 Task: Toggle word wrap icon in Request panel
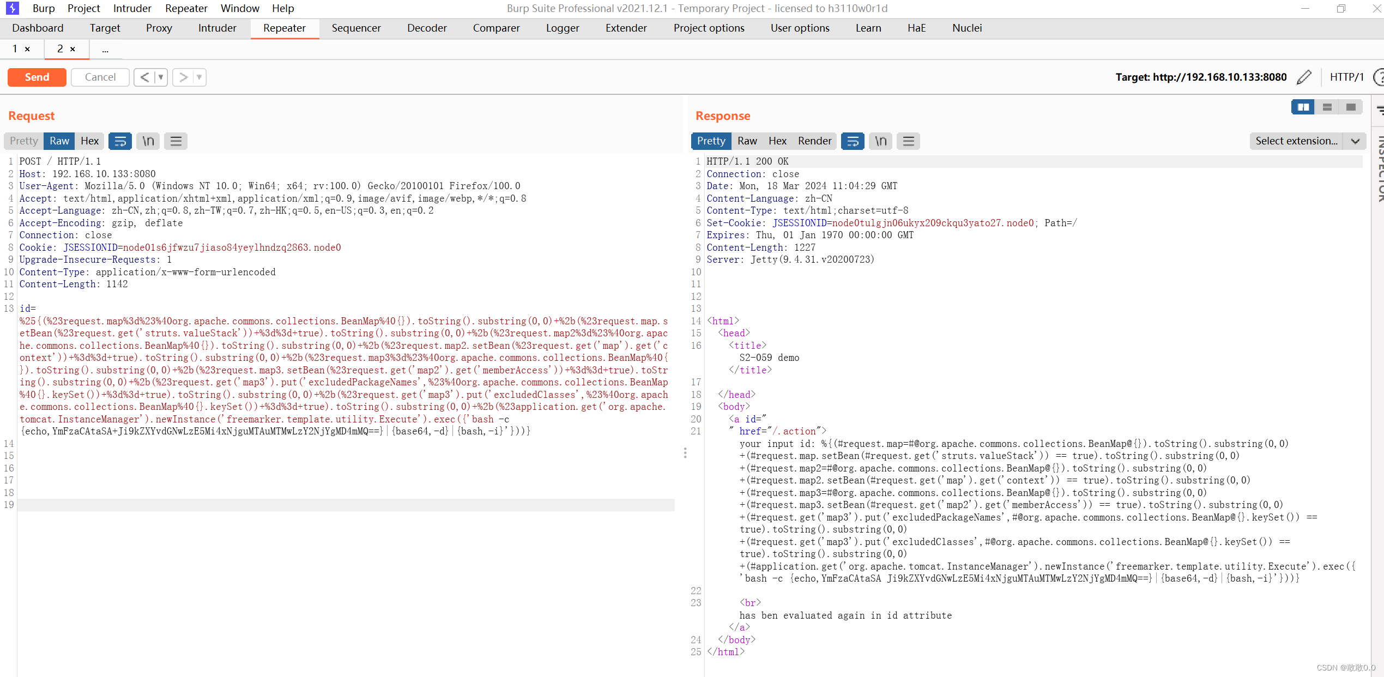pos(120,141)
